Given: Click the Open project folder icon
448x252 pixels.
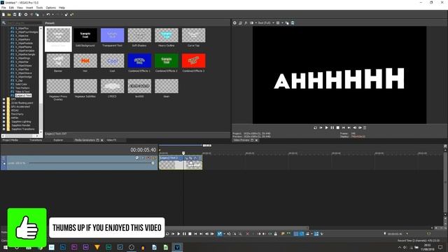Looking at the screenshot, I should [x=9, y=15].
